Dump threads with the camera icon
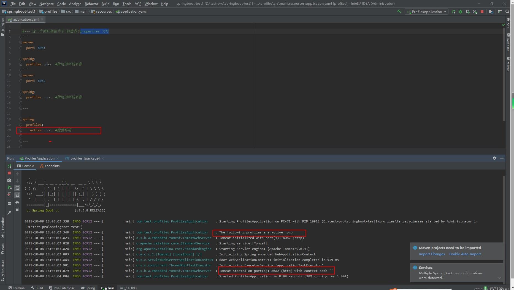Image resolution: width=514 pixels, height=290 pixels. pyautogui.click(x=9, y=180)
